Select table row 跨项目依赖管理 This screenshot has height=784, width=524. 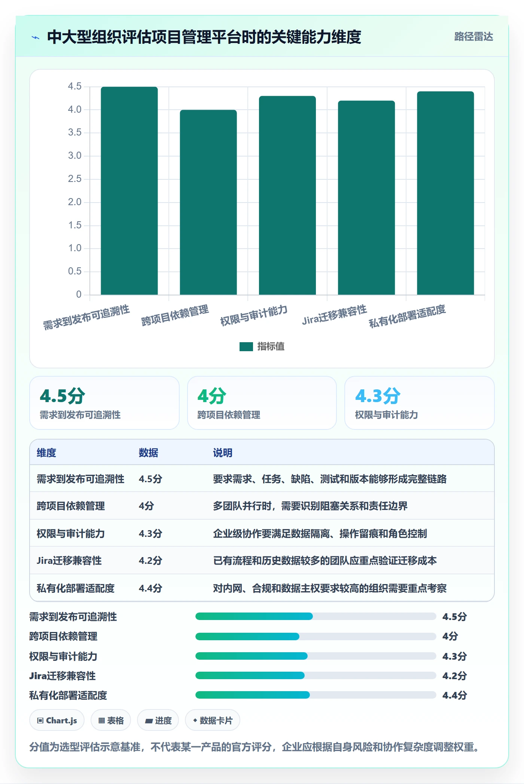pos(262,506)
